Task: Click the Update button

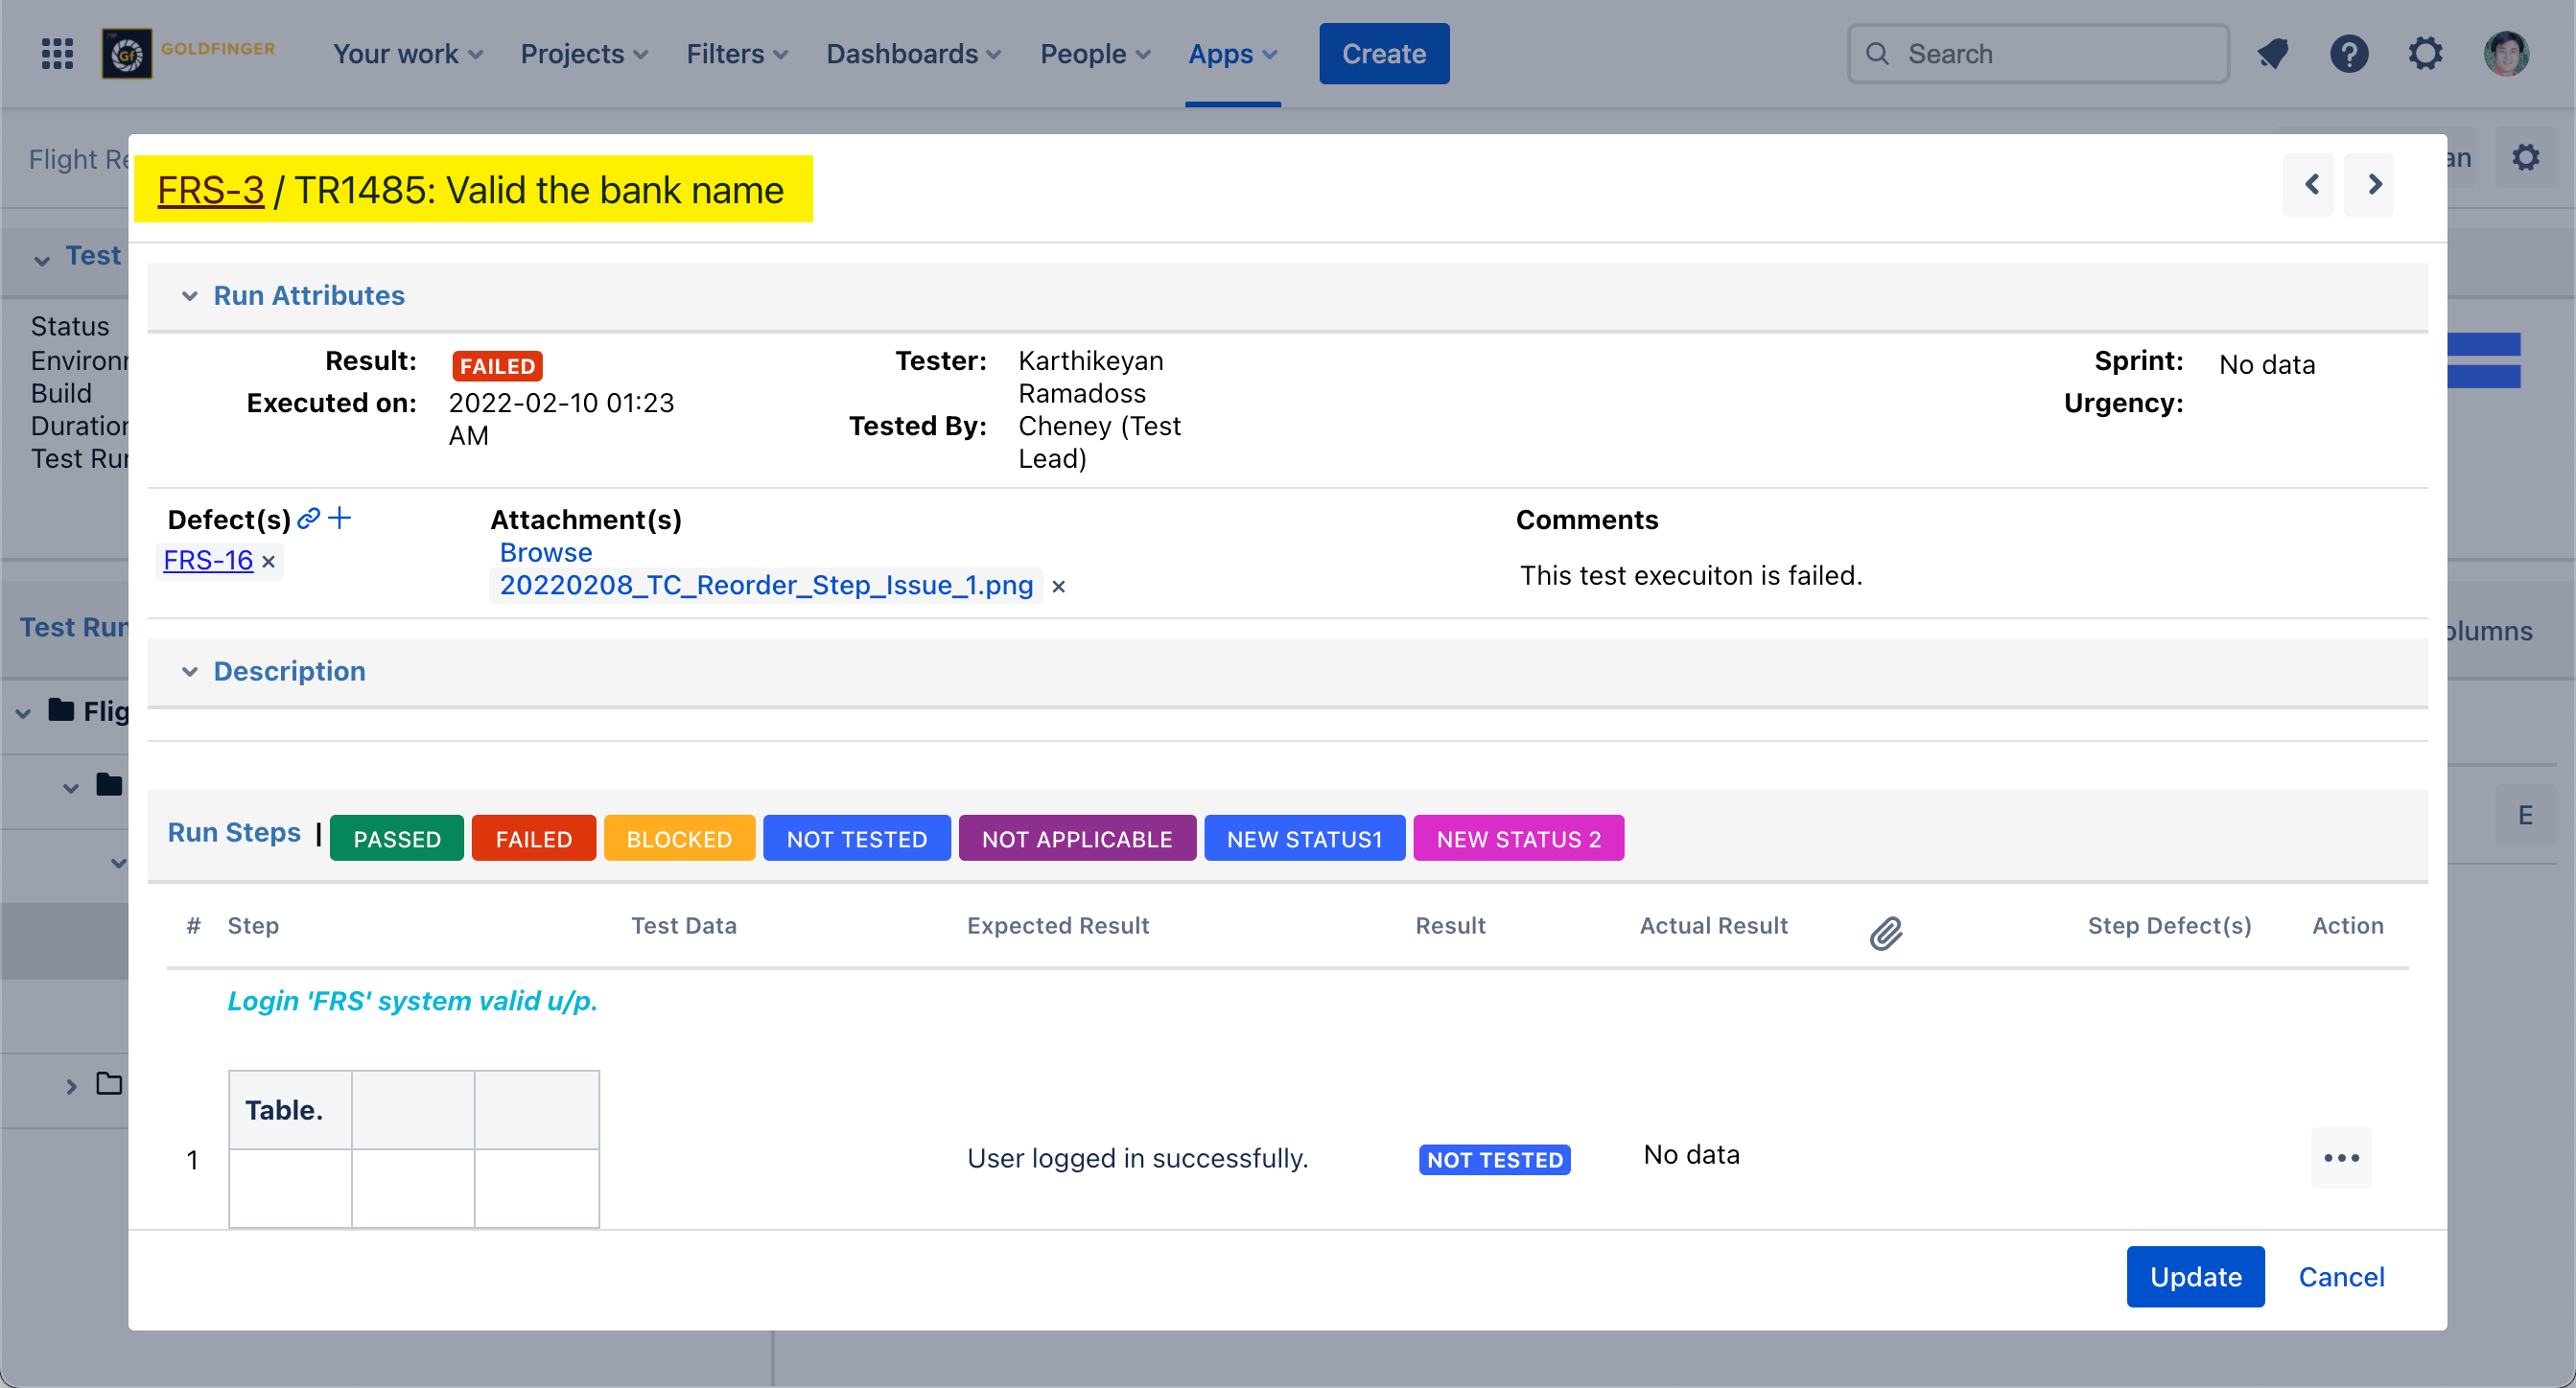Action: (x=2194, y=1276)
